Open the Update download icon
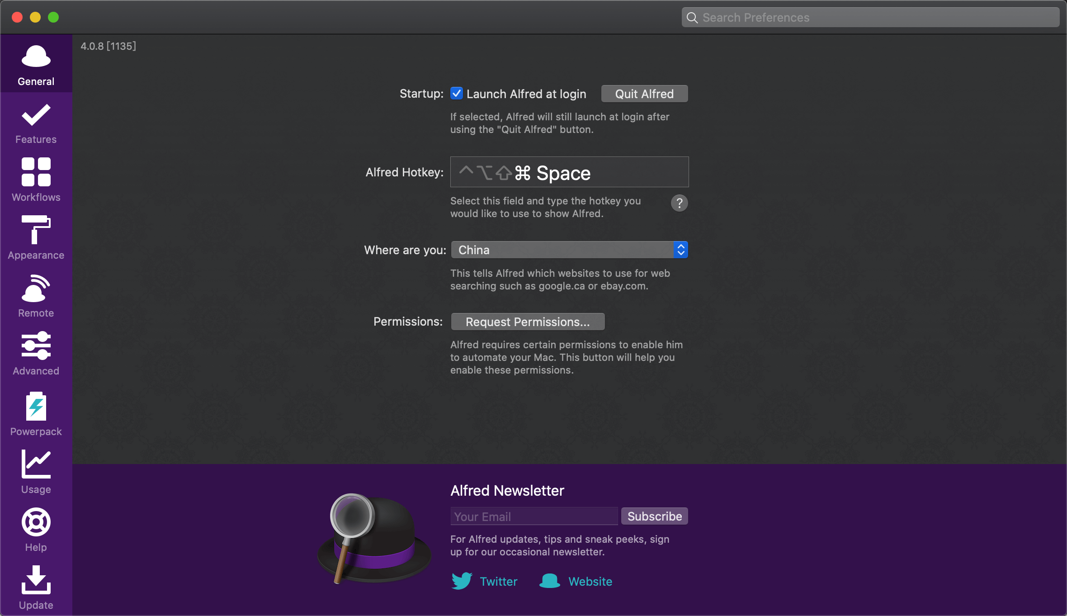 (36, 580)
